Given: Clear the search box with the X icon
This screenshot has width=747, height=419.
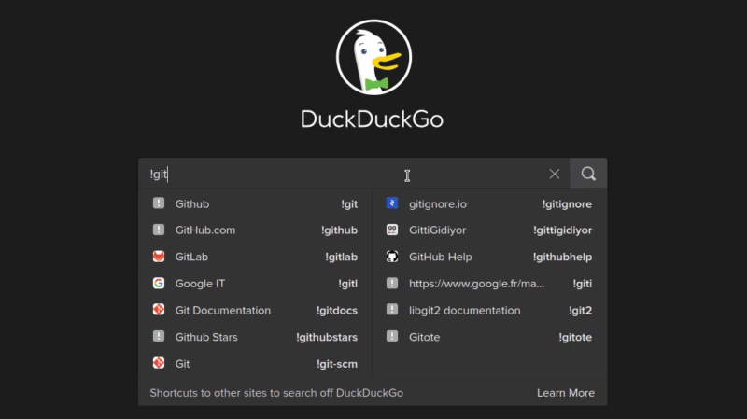Looking at the screenshot, I should pyautogui.click(x=555, y=174).
